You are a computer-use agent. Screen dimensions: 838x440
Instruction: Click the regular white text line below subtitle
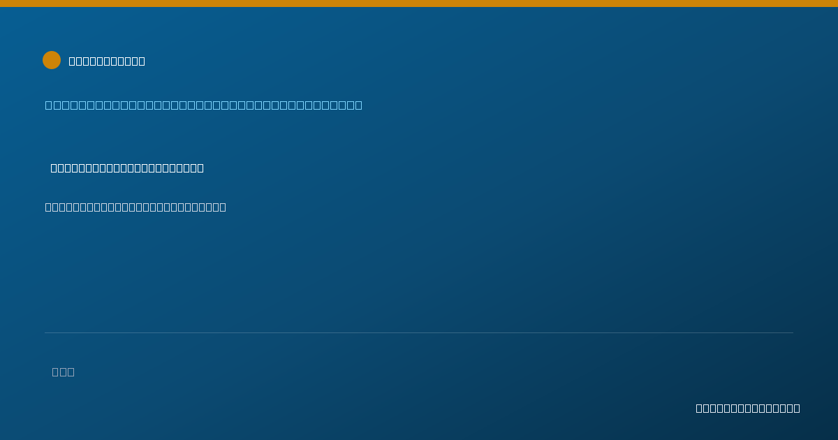coord(135,207)
